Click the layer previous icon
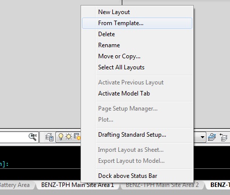 click(x=223, y=137)
